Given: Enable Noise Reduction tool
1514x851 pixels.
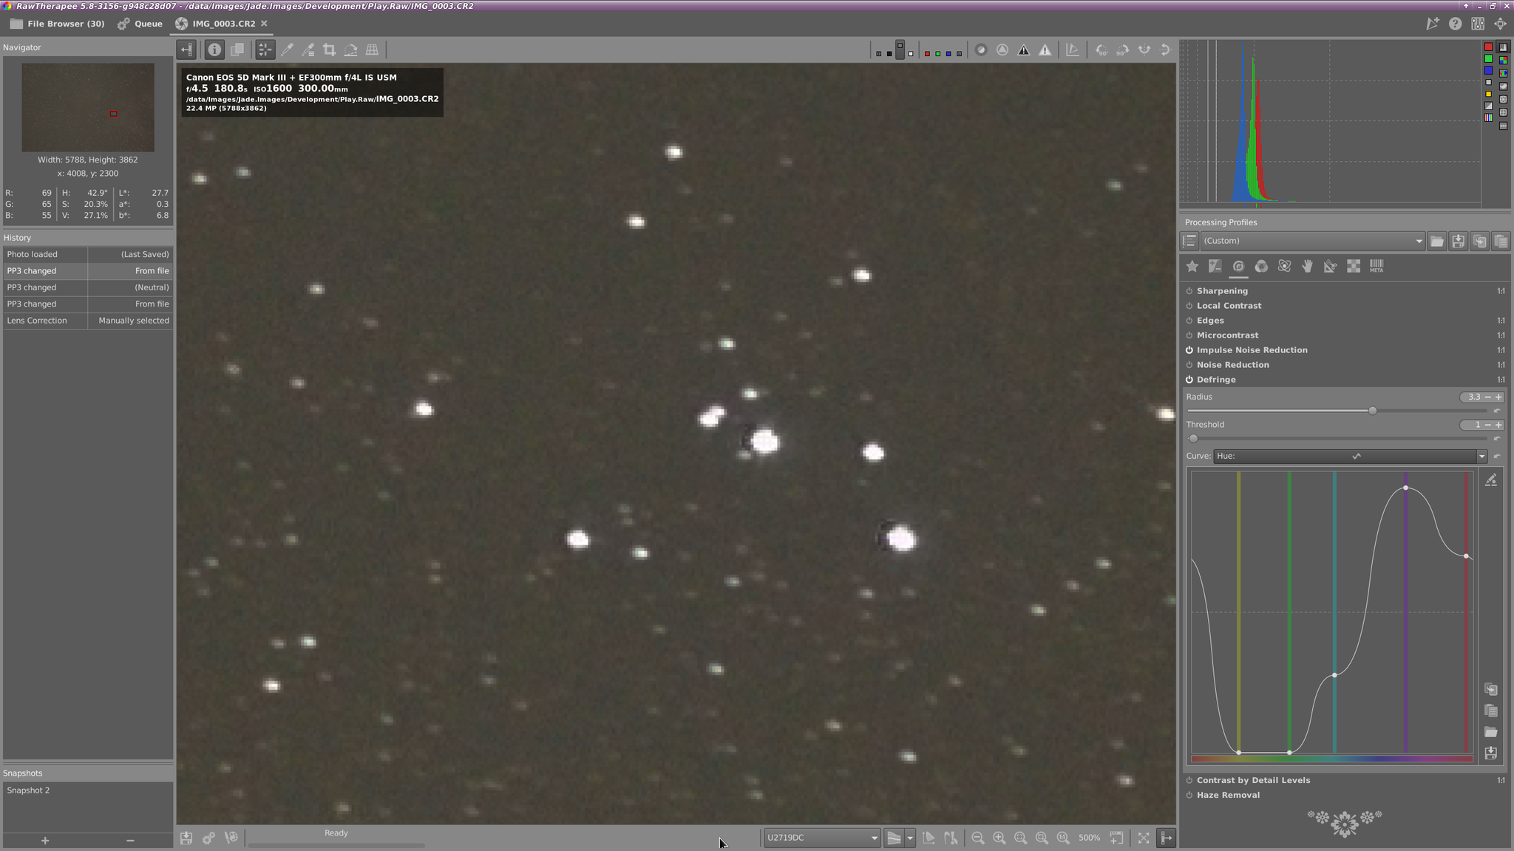Looking at the screenshot, I should coord(1189,365).
